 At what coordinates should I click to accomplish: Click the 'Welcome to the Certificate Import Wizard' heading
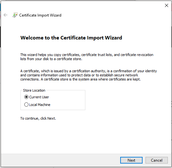click(71, 38)
